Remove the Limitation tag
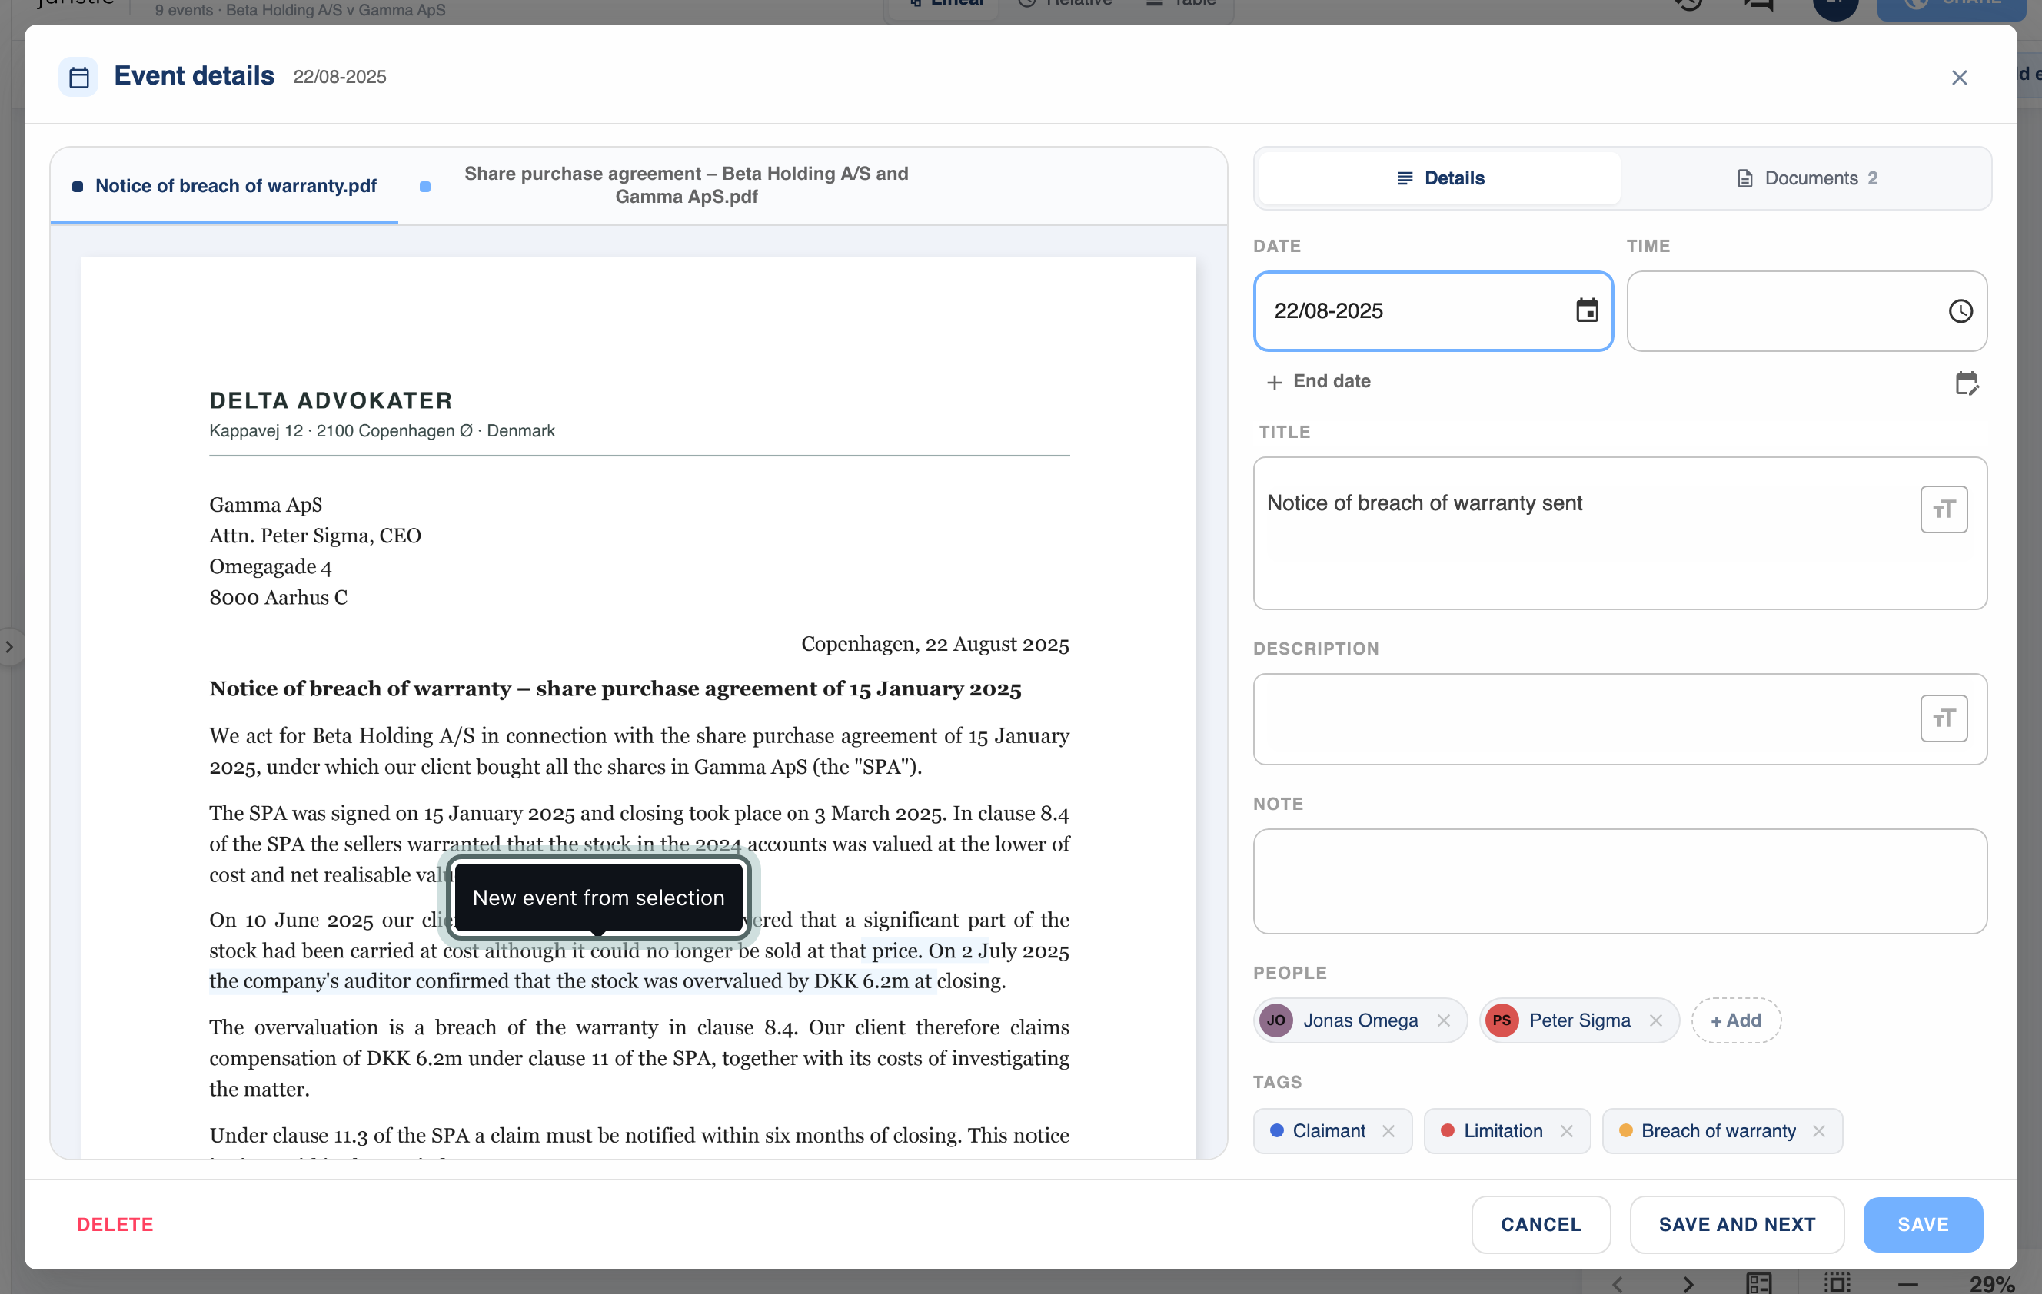The image size is (2042, 1294). [1565, 1131]
